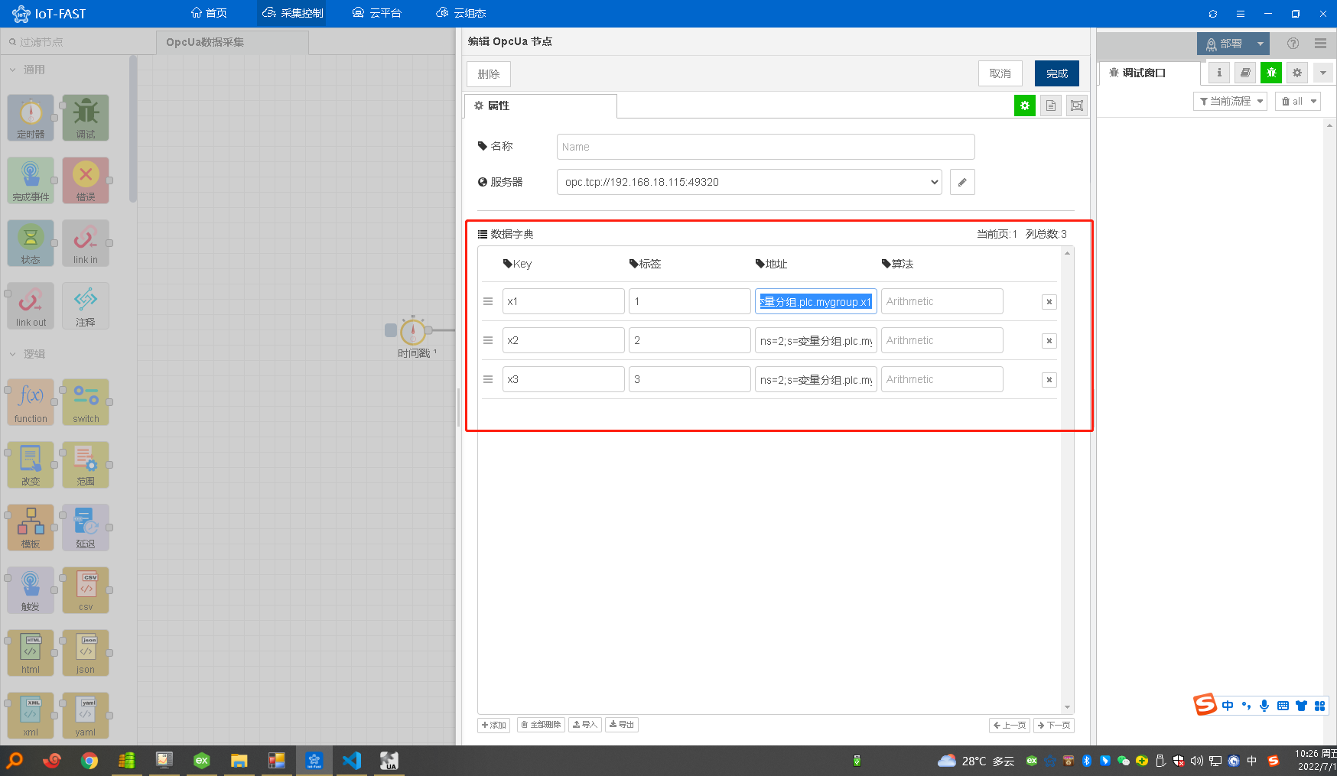This screenshot has height=776, width=1337.
Task: Open the main hamburger menu at right
Action: (1320, 44)
